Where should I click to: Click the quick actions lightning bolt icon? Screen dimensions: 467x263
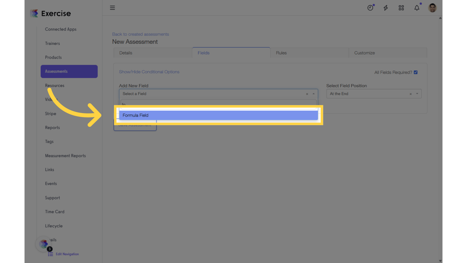386,7
